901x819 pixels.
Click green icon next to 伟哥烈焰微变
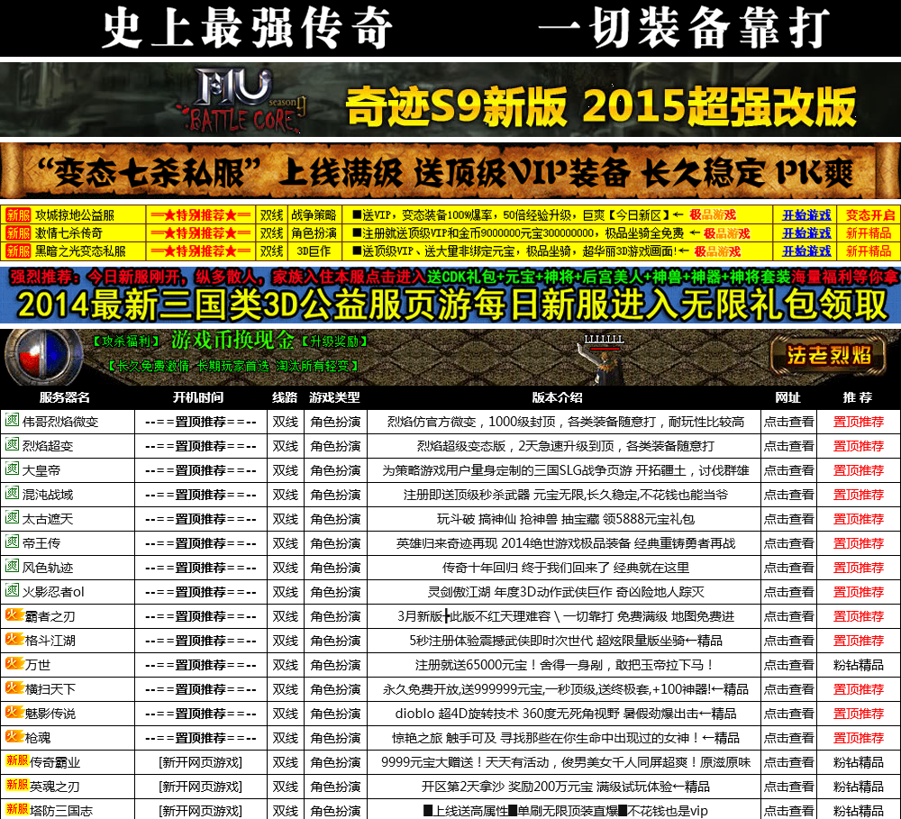12,420
